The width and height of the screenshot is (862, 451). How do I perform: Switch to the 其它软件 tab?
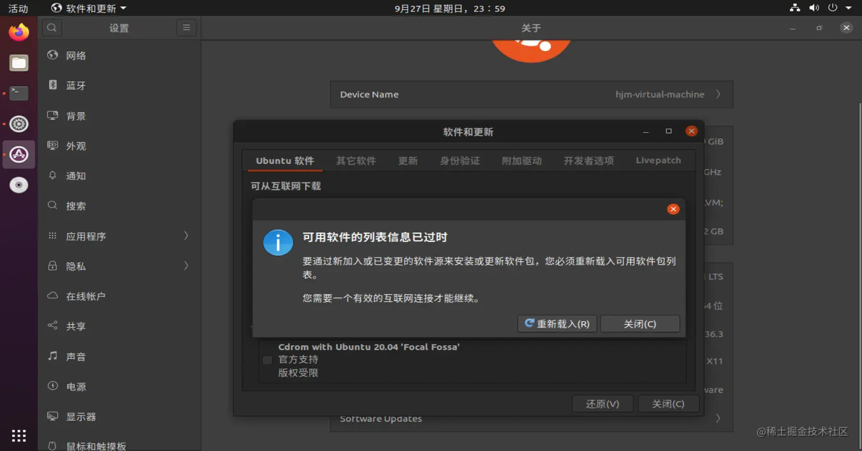tap(356, 161)
